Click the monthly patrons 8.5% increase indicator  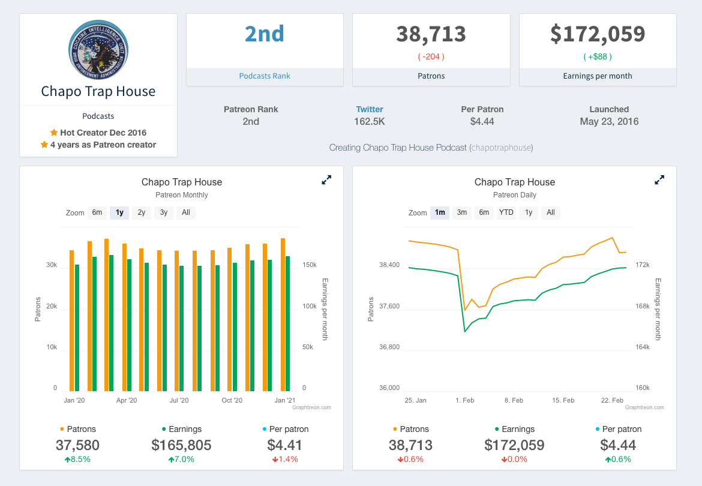click(77, 460)
